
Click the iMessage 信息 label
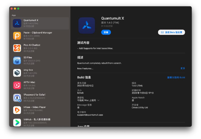pyautogui.click(x=84, y=105)
